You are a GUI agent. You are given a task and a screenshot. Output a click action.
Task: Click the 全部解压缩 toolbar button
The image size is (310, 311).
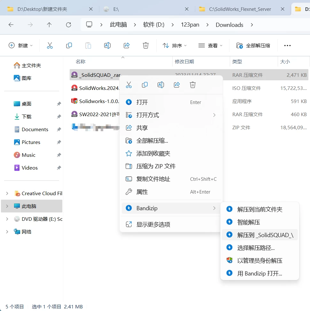pyautogui.click(x=253, y=46)
